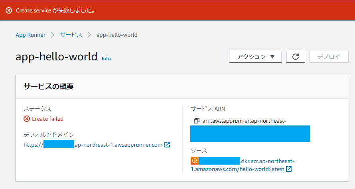Click the app-hello-world page title
355x189 pixels.
click(x=57, y=57)
